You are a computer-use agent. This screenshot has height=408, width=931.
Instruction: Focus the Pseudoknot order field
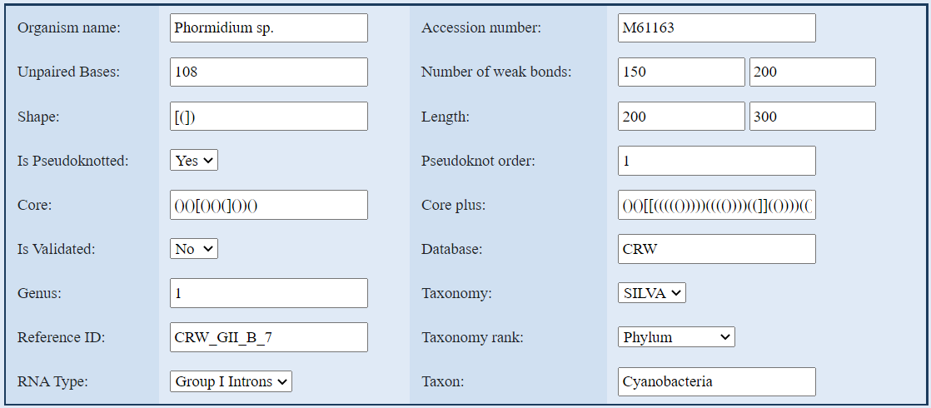coord(716,161)
